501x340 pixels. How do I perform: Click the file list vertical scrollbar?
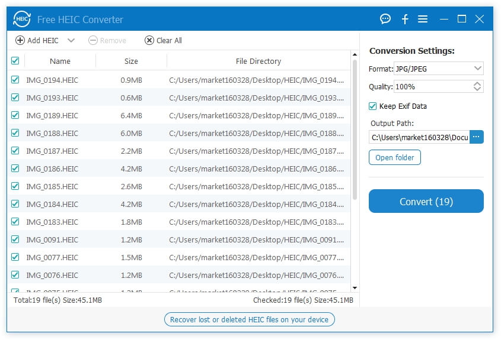click(x=355, y=130)
